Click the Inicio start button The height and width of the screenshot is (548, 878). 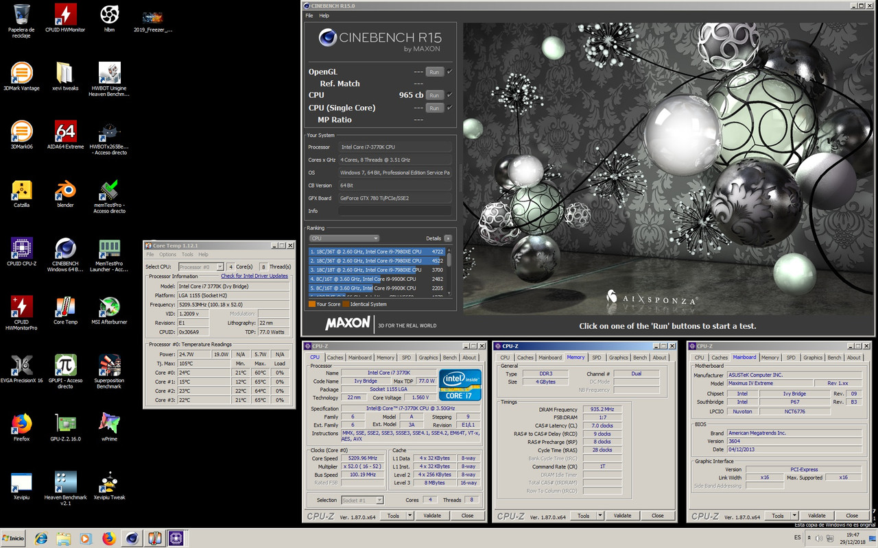[14, 538]
